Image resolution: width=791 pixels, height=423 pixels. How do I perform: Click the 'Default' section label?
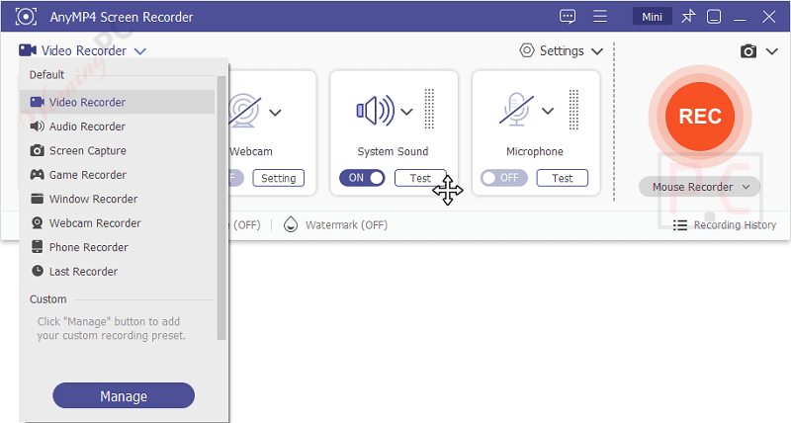coord(46,74)
